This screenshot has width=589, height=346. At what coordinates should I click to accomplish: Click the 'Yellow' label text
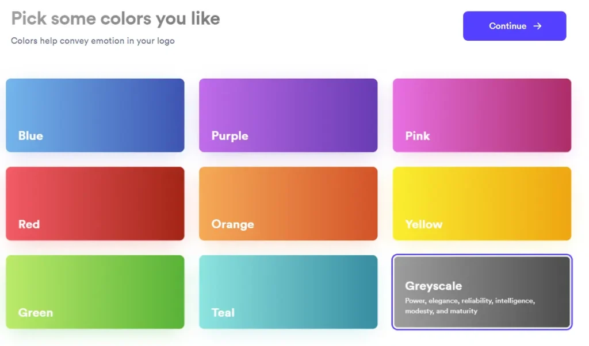(x=423, y=224)
